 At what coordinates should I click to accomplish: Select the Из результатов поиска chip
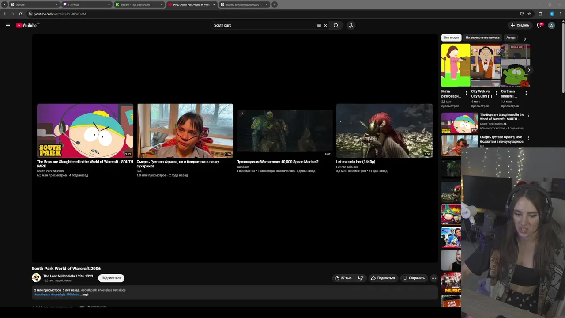click(482, 38)
